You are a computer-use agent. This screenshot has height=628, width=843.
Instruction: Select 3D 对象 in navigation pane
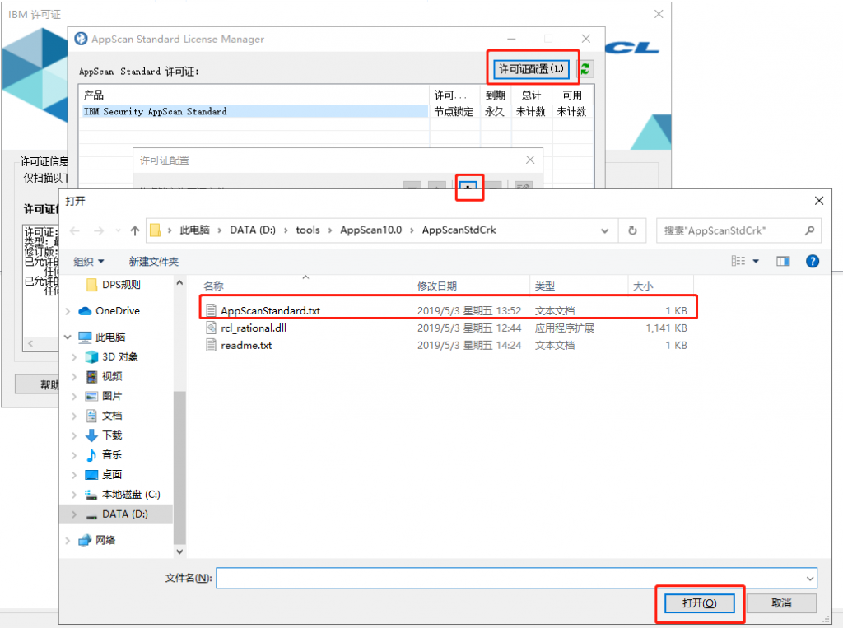pyautogui.click(x=120, y=357)
